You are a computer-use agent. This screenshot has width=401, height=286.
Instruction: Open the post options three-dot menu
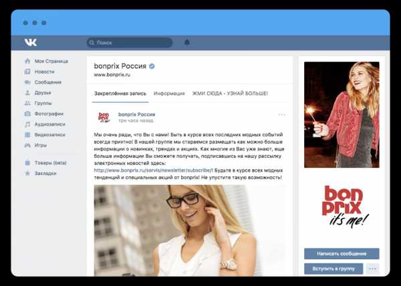[282, 114]
